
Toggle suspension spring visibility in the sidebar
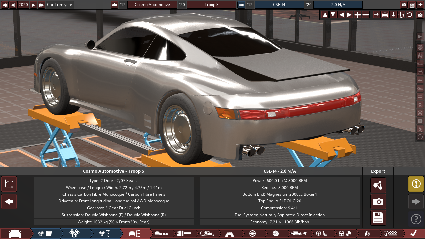click(420, 55)
